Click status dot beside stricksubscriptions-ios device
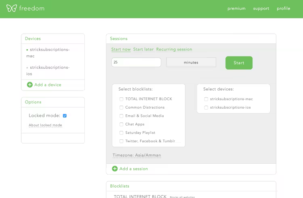303x198 pixels. pyautogui.click(x=27, y=68)
